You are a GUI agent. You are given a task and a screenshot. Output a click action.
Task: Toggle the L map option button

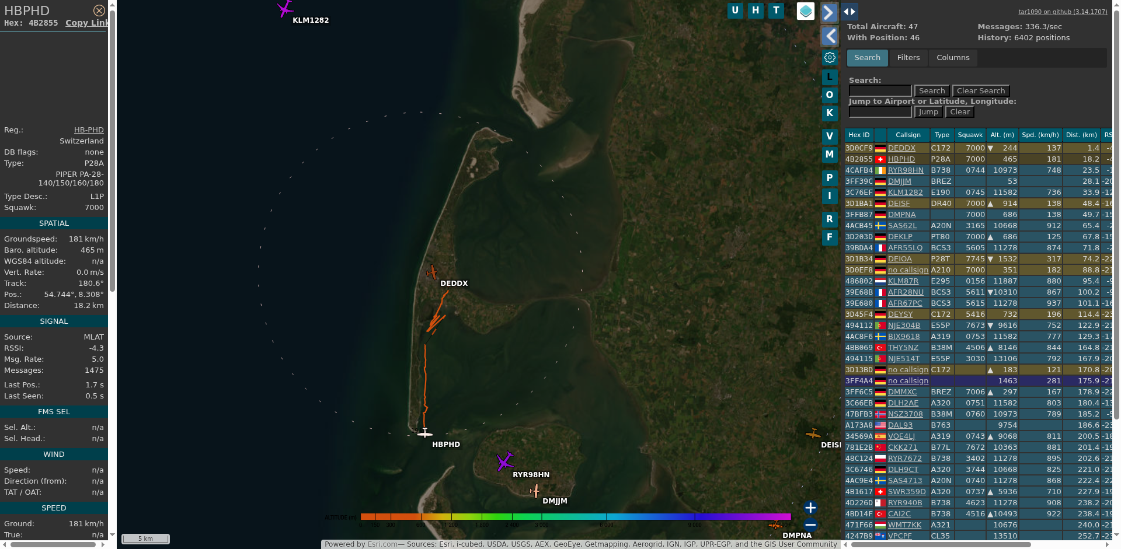[x=830, y=77]
